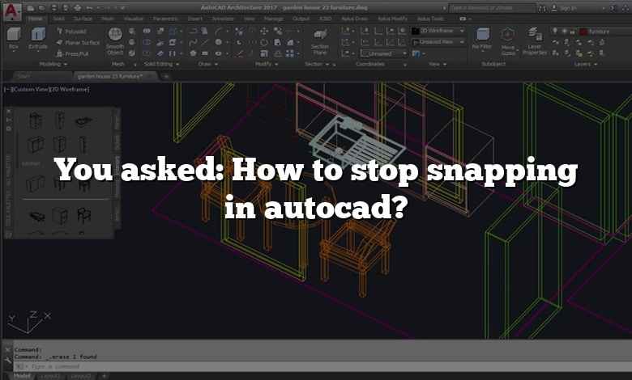Select the Box modeling tool
This screenshot has height=380, width=632.
tap(14, 35)
